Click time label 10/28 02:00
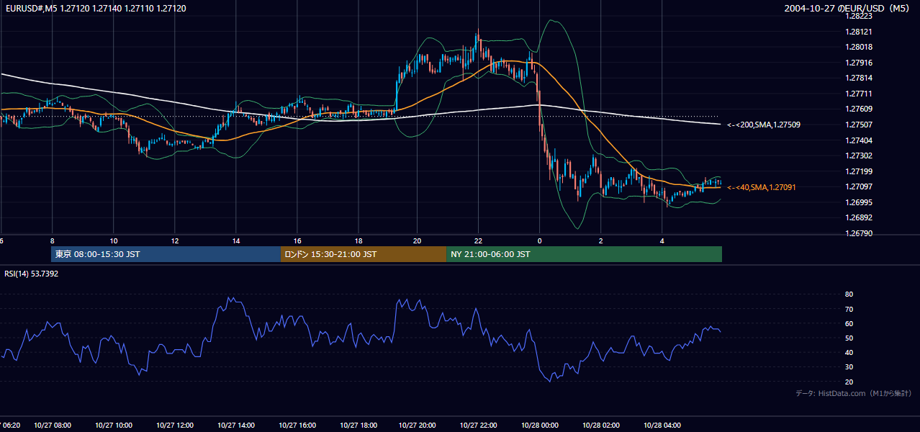The height and width of the screenshot is (432, 920). (600, 426)
